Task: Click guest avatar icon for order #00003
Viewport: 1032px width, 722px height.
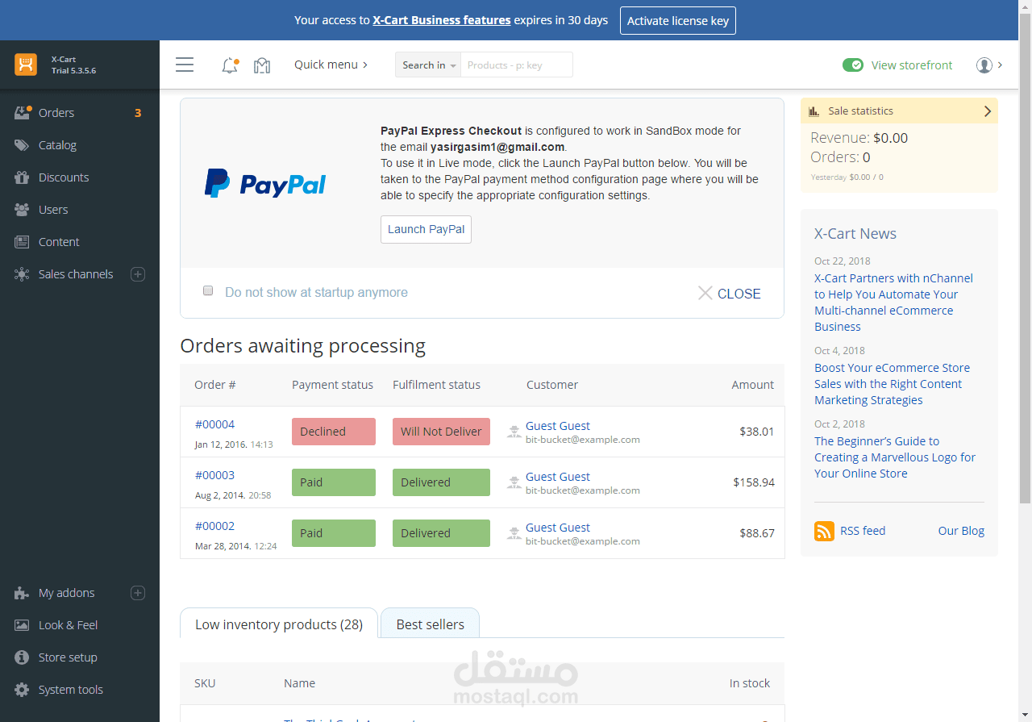Action: click(514, 482)
